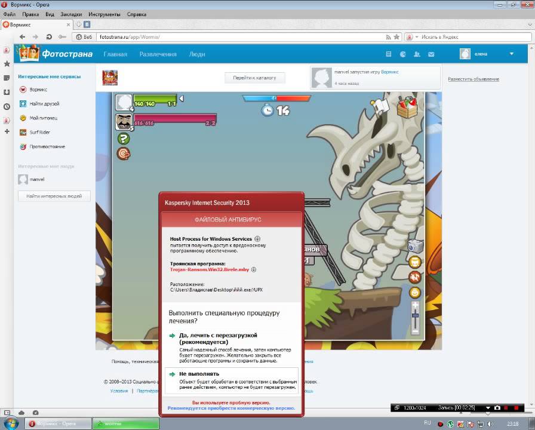Screen dimensions: 535x430
Task: Open the Правка menu
Action: [30, 14]
